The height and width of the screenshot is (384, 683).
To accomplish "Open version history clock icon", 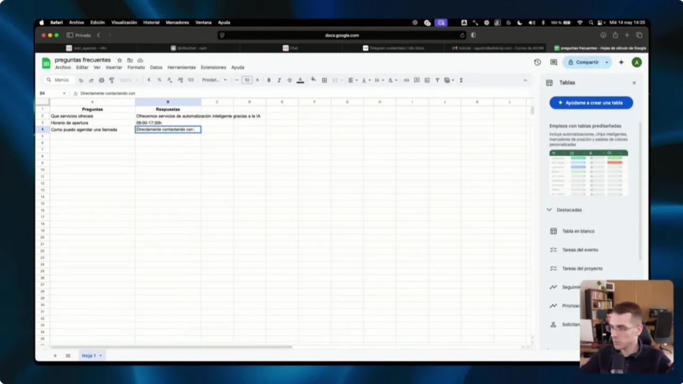I will [x=537, y=62].
